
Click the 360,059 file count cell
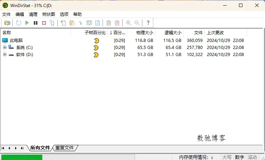pos(195,41)
